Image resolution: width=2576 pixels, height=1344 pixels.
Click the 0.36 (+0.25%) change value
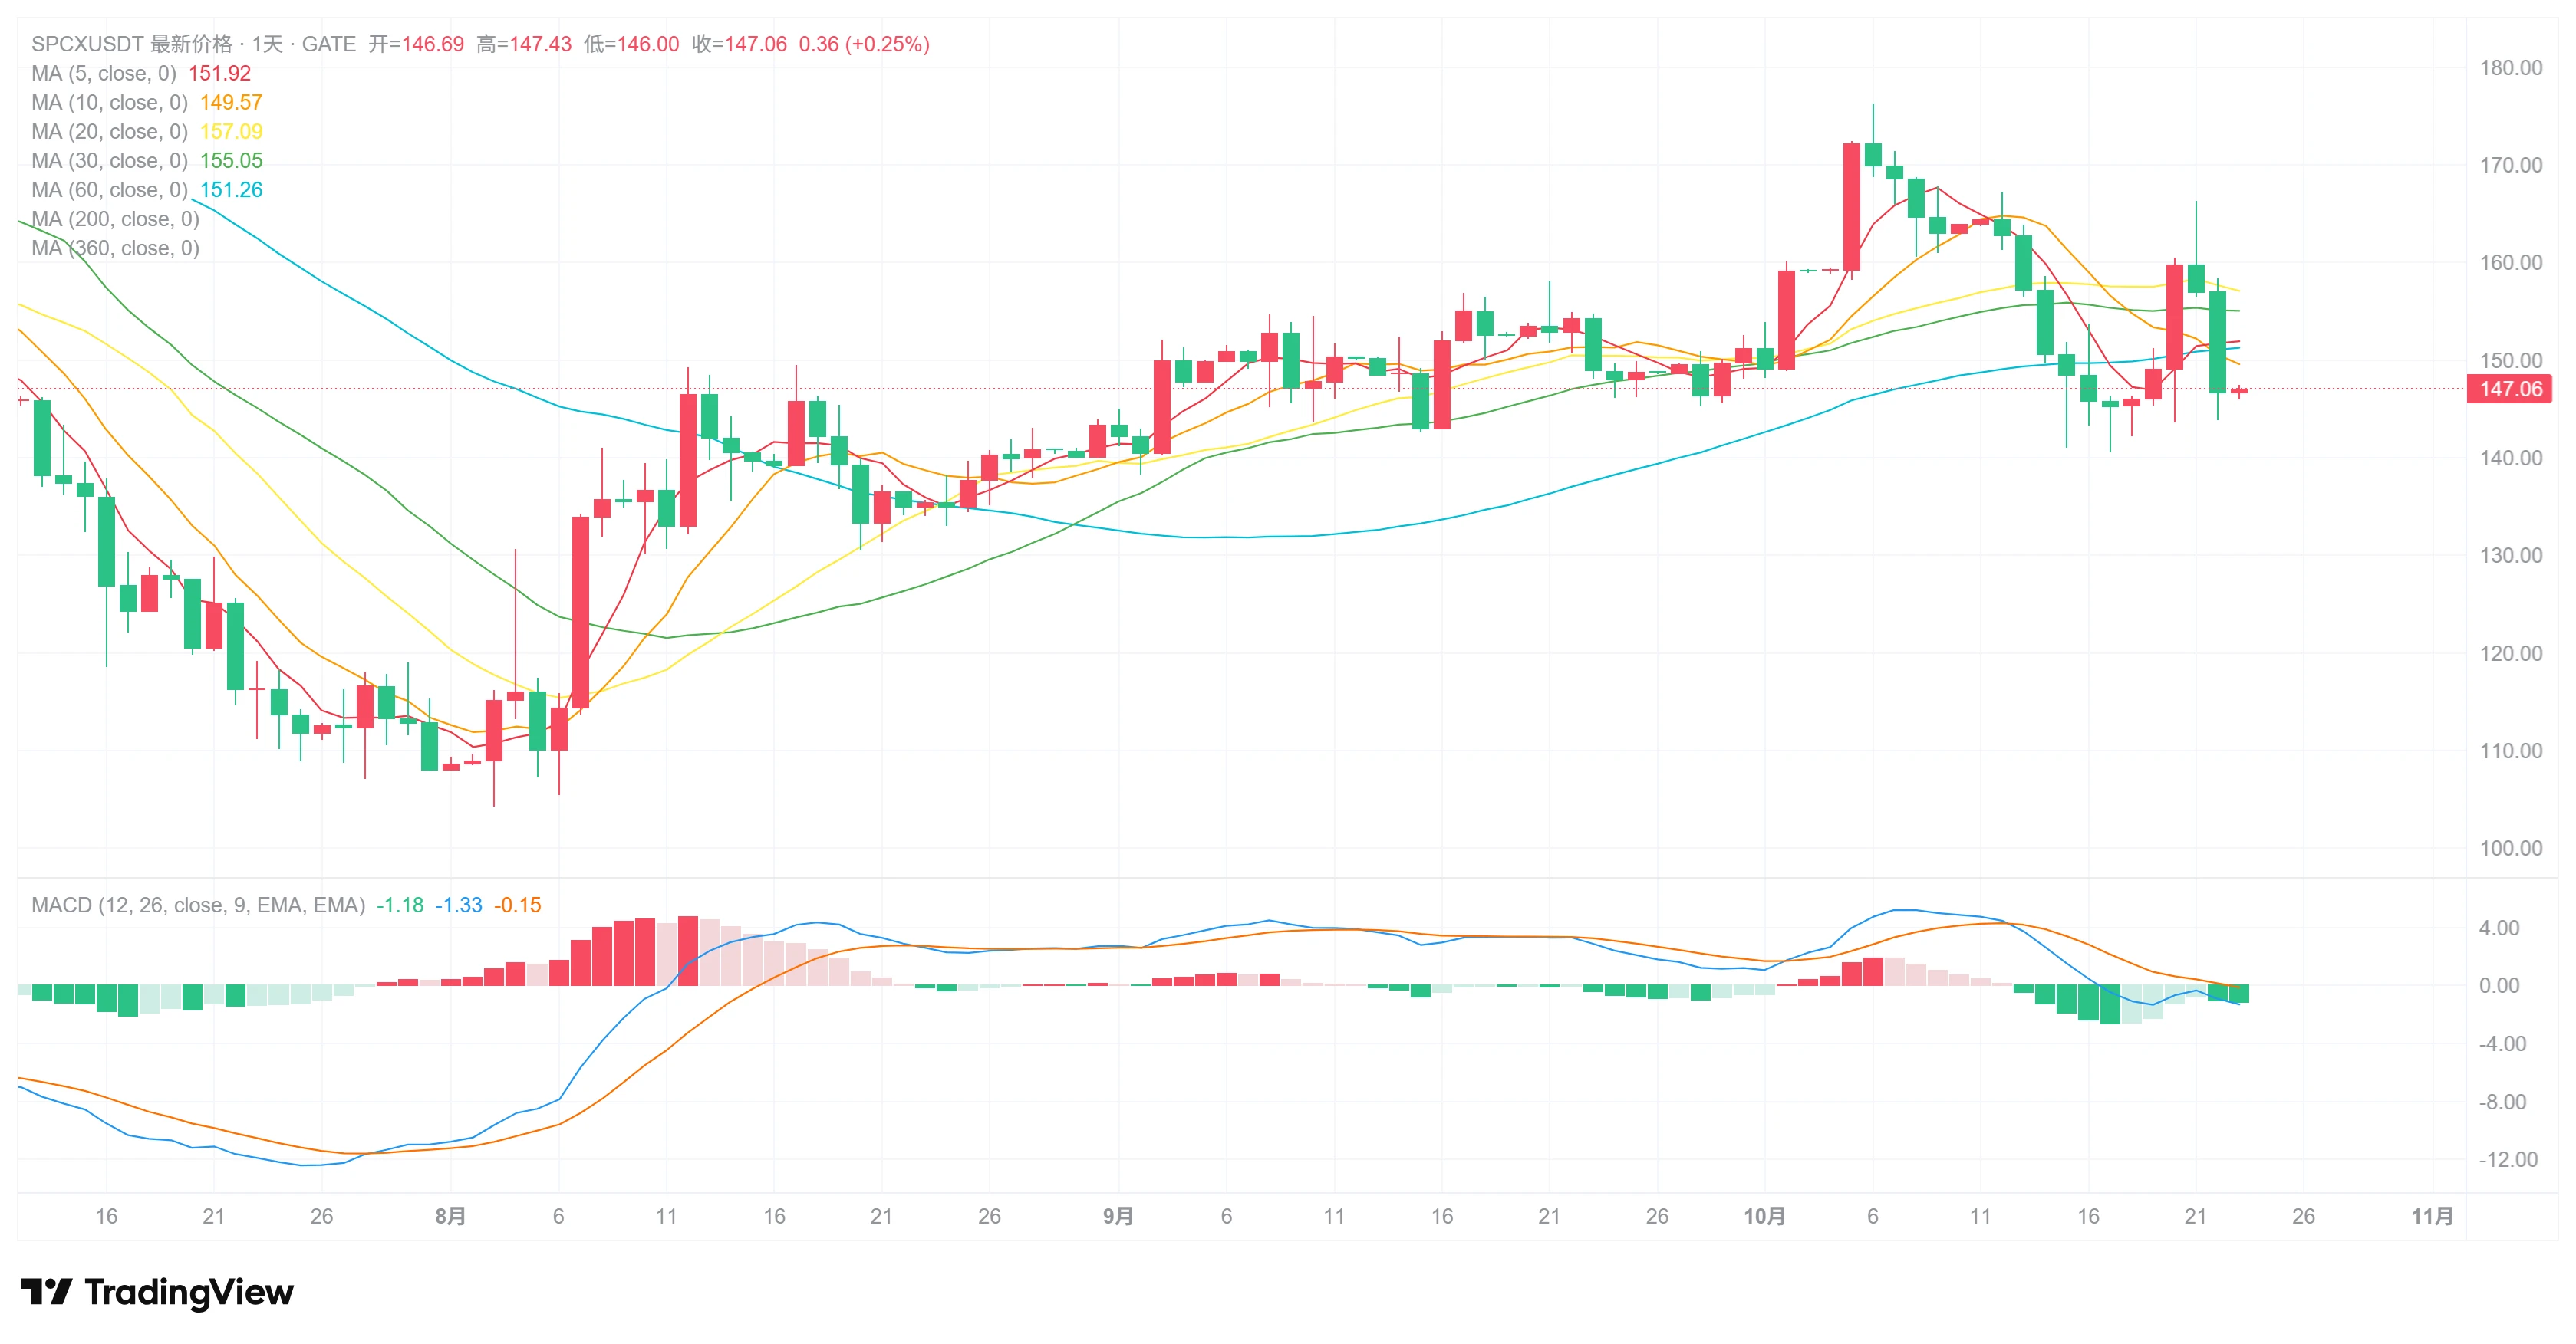point(864,44)
